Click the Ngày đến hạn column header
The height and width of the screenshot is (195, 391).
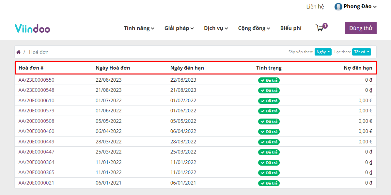pos(187,68)
